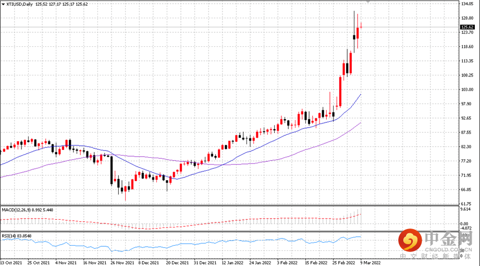
Task: Click the chart shift marker at top
Action: (368, 2)
